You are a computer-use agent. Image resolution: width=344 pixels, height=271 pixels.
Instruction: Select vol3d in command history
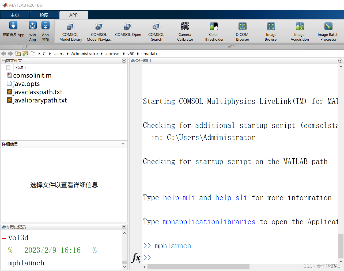coord(18,238)
